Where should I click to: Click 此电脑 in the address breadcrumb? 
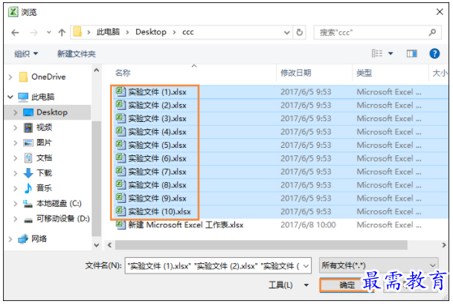pyautogui.click(x=108, y=32)
